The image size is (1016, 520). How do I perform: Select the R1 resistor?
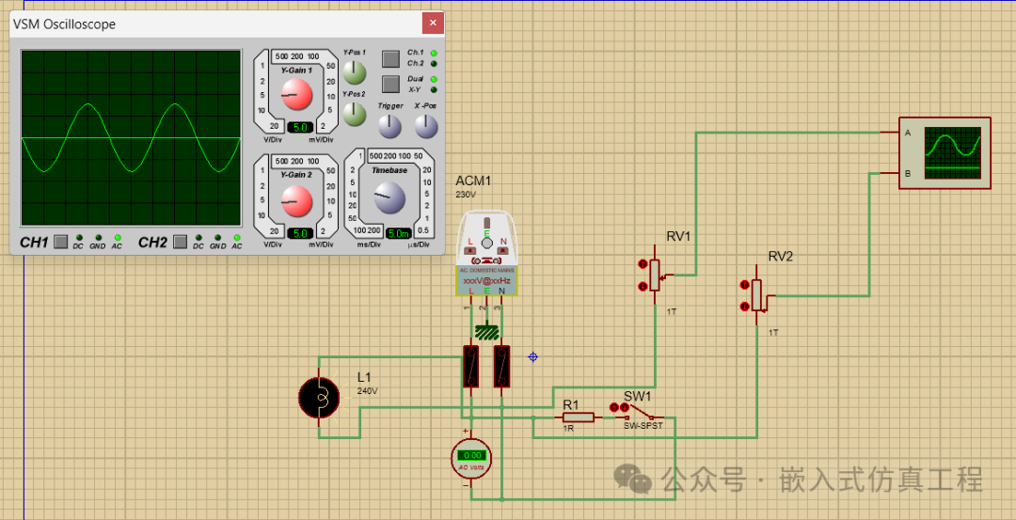click(579, 418)
